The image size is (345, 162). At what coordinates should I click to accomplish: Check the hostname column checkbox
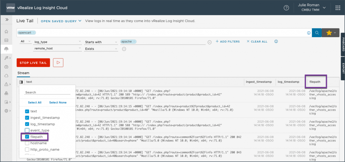(27, 143)
